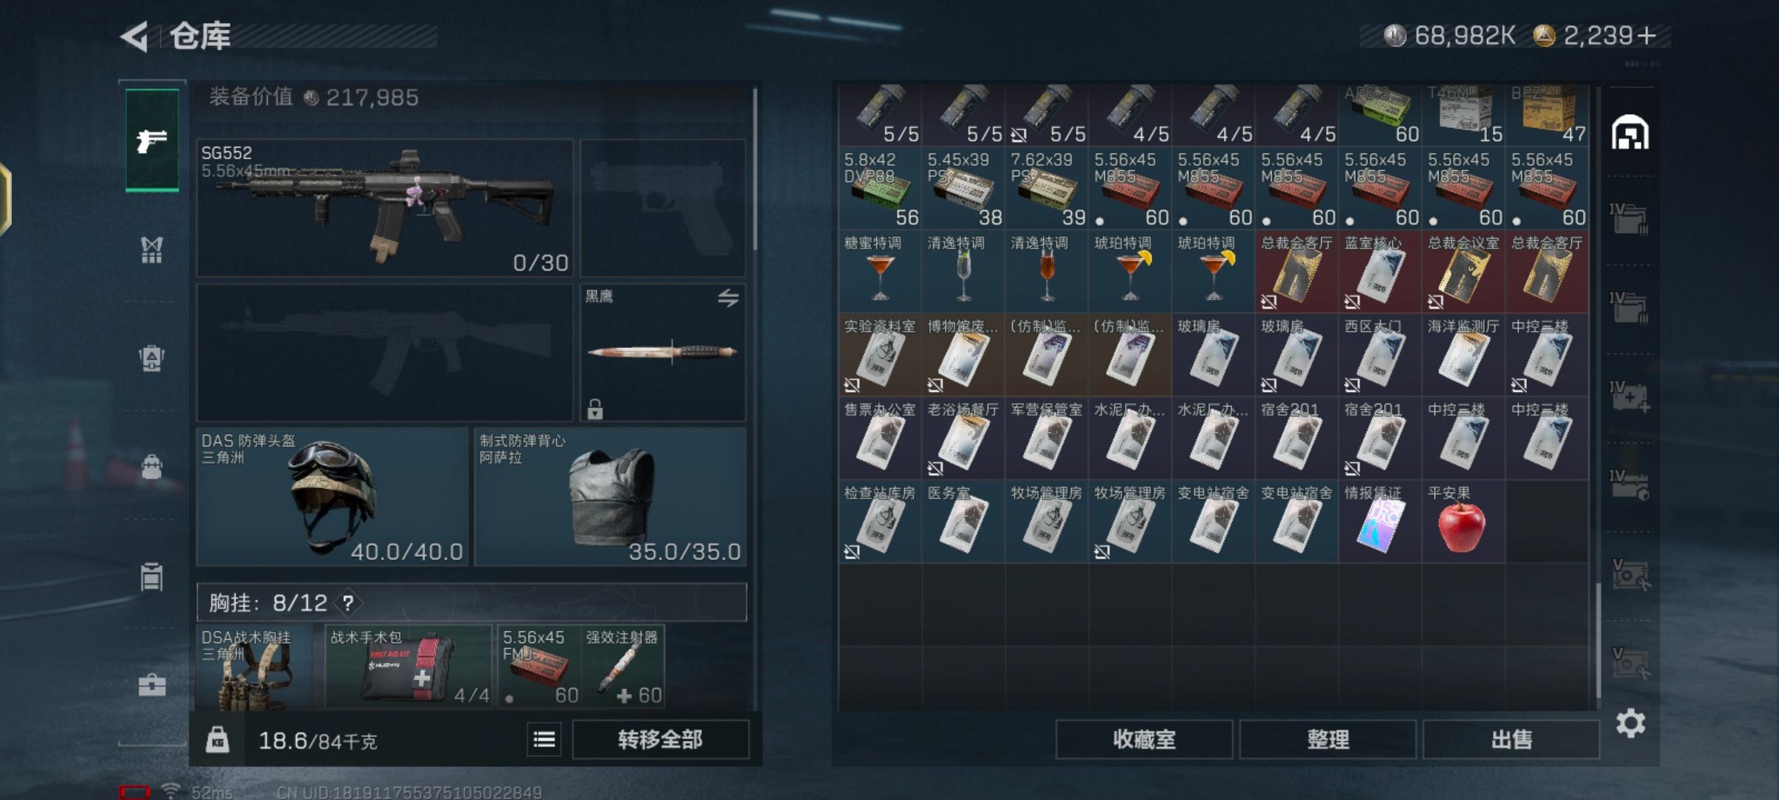Click the SG552 rifle weapon slot
This screenshot has width=1779, height=800.
pos(385,208)
